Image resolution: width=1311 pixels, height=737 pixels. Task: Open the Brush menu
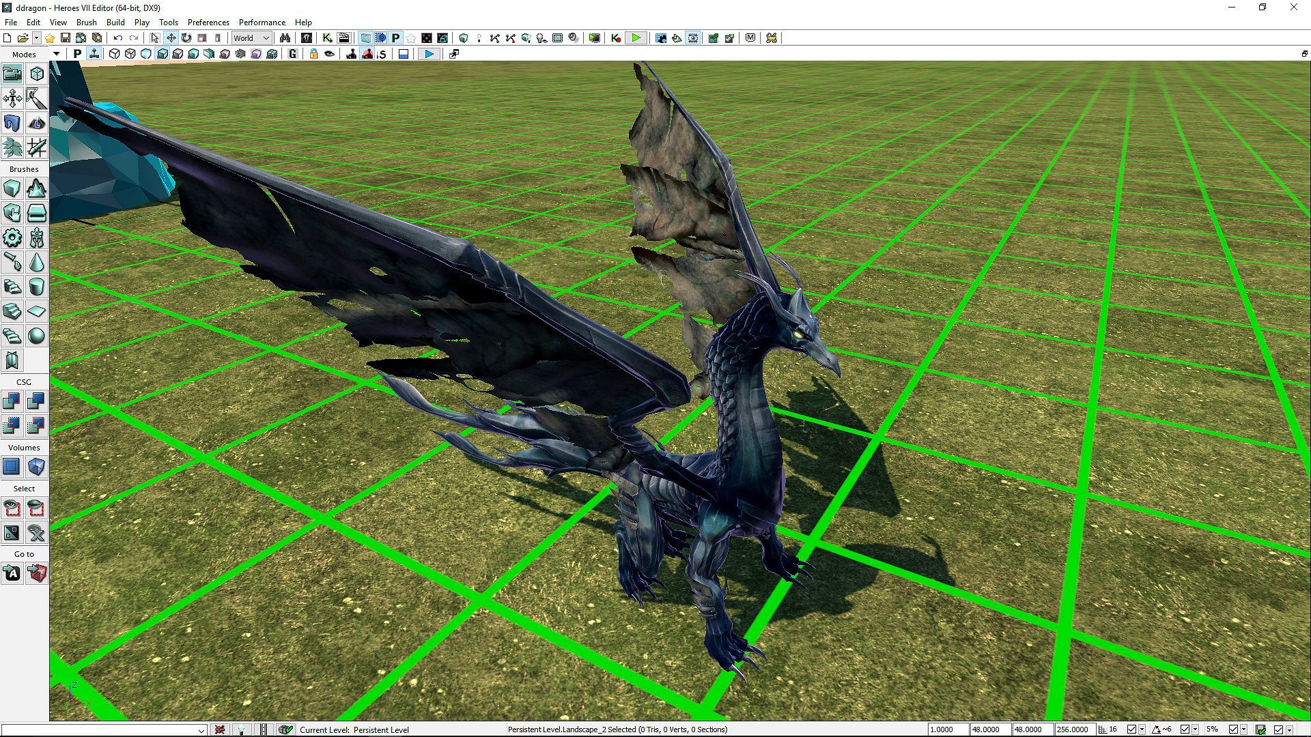click(x=86, y=22)
